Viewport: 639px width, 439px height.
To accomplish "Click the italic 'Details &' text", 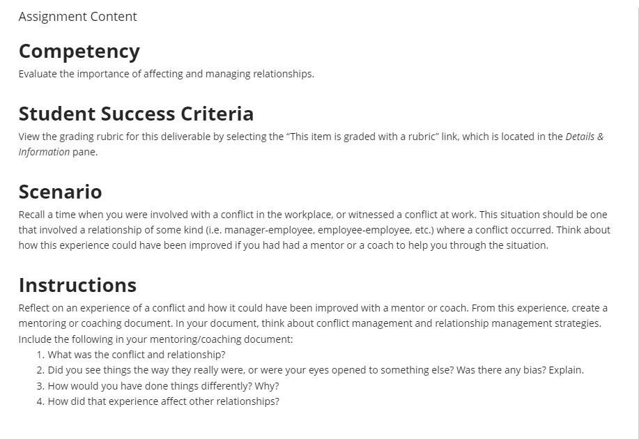I will click(585, 137).
